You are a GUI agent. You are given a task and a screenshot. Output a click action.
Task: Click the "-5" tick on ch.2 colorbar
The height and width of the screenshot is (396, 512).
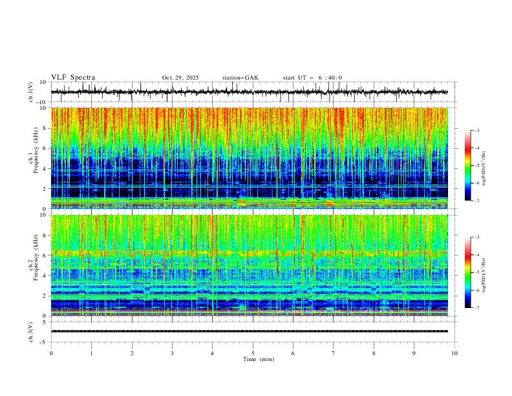[476, 272]
